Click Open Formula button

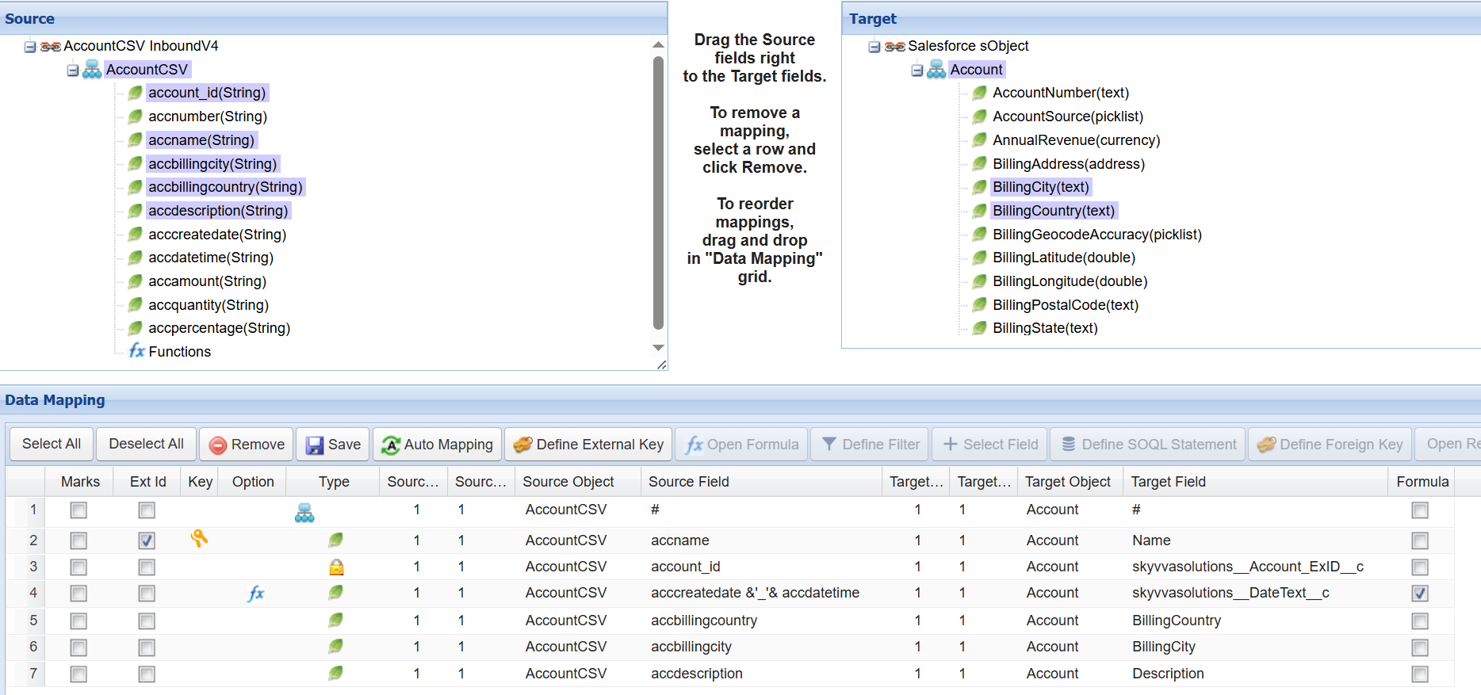[742, 445]
